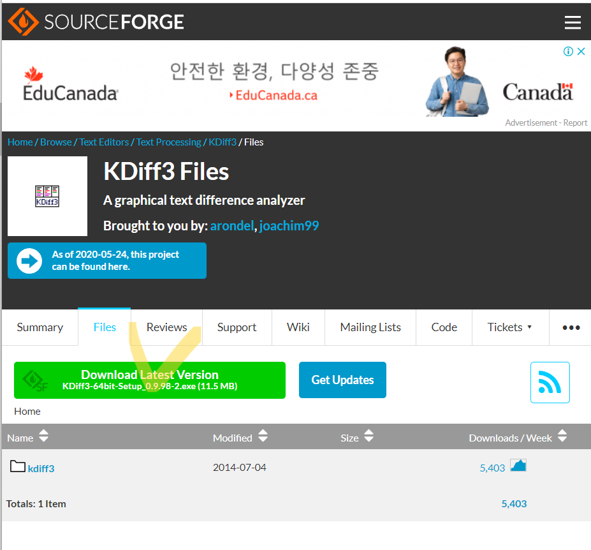
Task: Follow the 'project can be found here' banner
Action: 107,261
